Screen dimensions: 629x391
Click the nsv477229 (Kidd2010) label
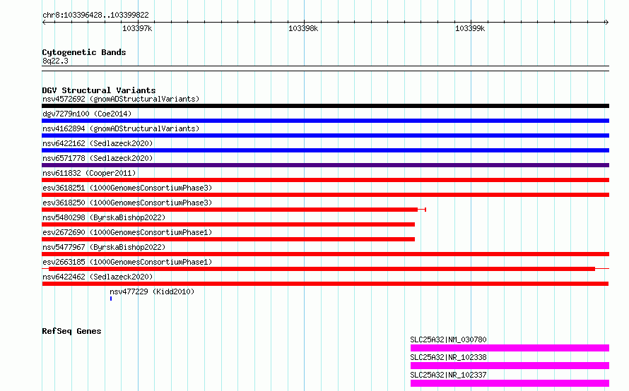tap(152, 291)
